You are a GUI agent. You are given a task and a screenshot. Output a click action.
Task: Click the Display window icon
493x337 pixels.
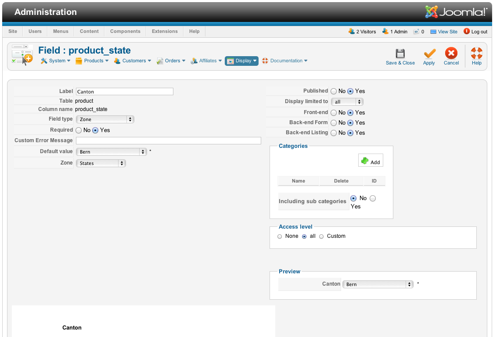coord(230,61)
